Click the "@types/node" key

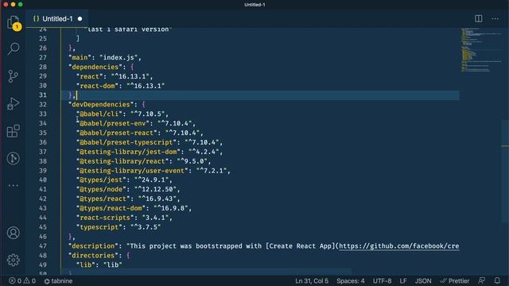click(101, 189)
